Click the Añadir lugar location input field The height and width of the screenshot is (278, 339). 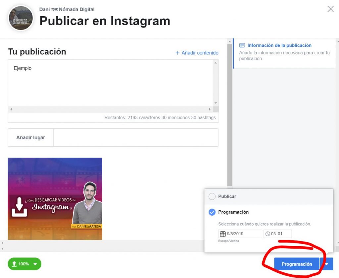point(136,138)
